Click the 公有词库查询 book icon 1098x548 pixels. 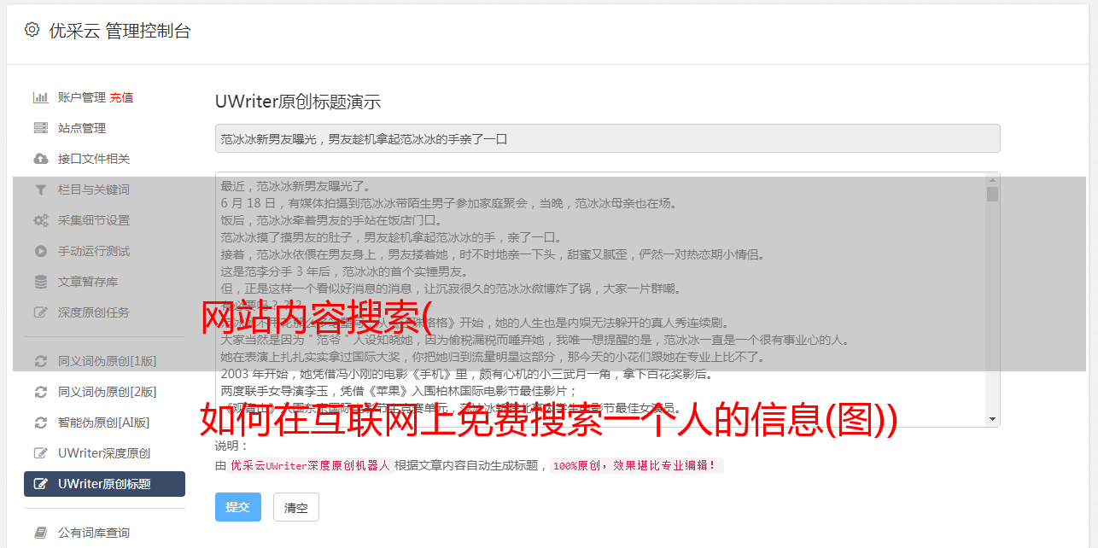pyautogui.click(x=40, y=533)
